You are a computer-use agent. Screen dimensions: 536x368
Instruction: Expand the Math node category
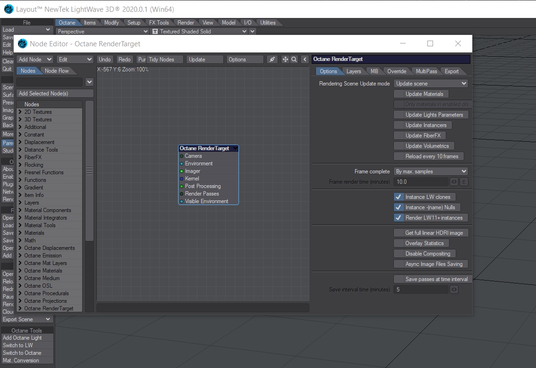click(x=20, y=240)
